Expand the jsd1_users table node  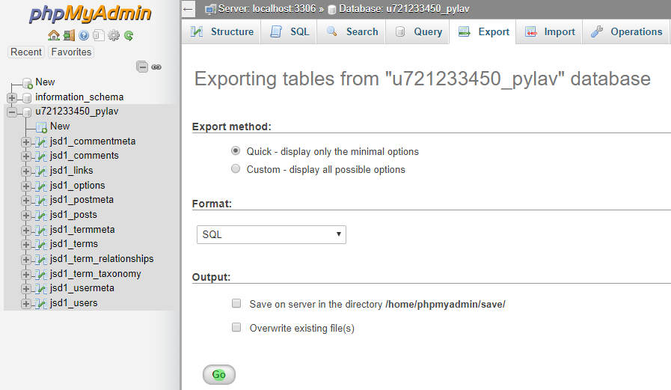coord(26,303)
